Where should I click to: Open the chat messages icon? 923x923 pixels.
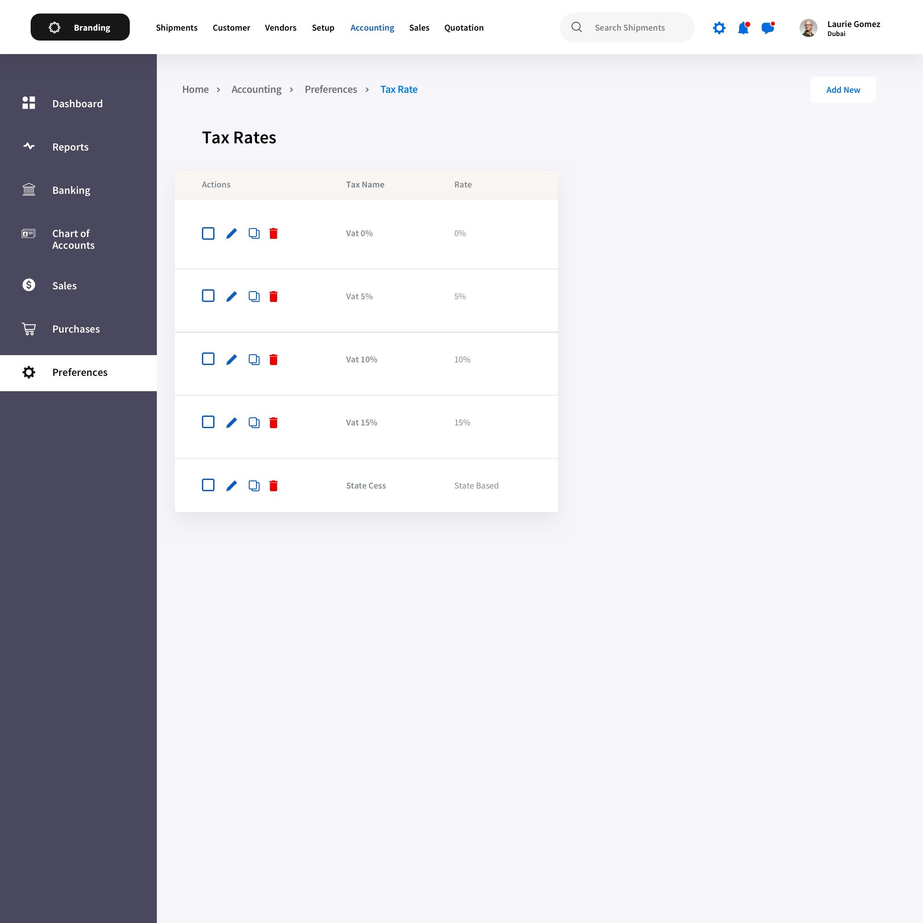(768, 27)
